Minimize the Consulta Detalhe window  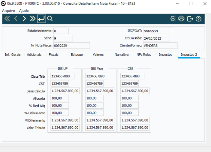(x=177, y=4)
